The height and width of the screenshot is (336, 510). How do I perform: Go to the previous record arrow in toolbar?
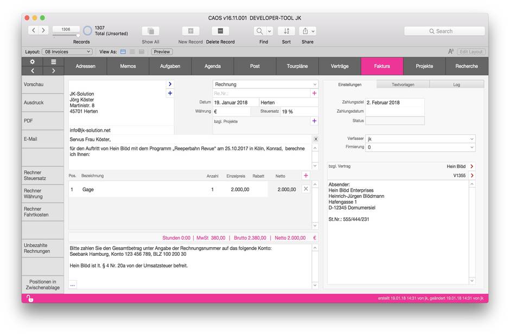tap(34, 30)
